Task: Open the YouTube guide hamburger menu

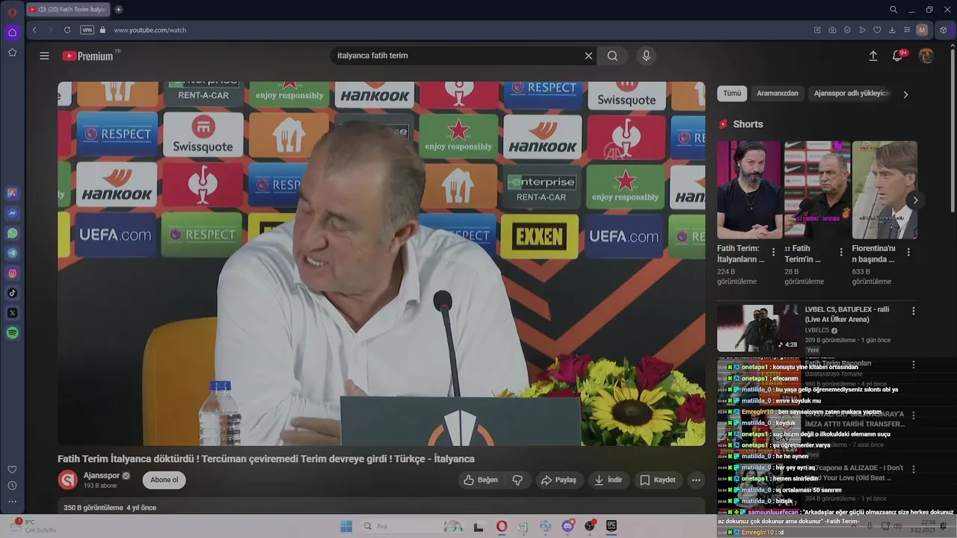Action: pyautogui.click(x=44, y=56)
